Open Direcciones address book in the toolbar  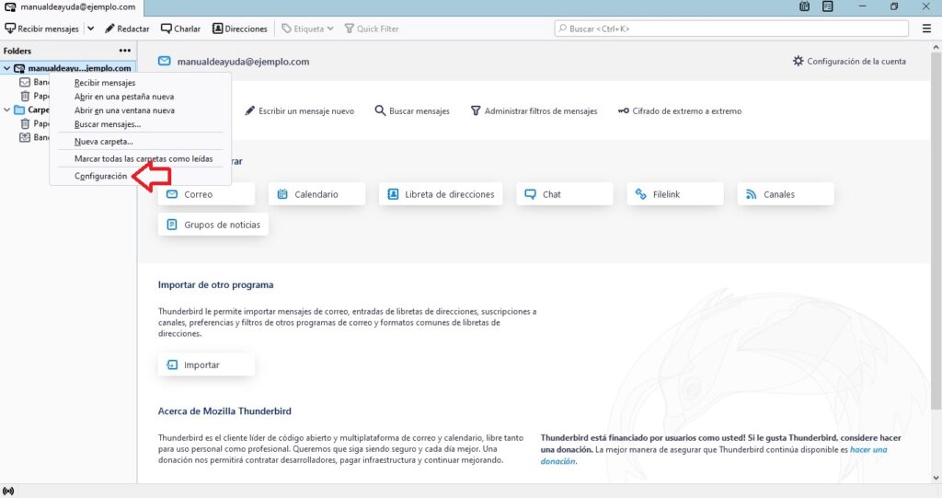click(x=240, y=29)
